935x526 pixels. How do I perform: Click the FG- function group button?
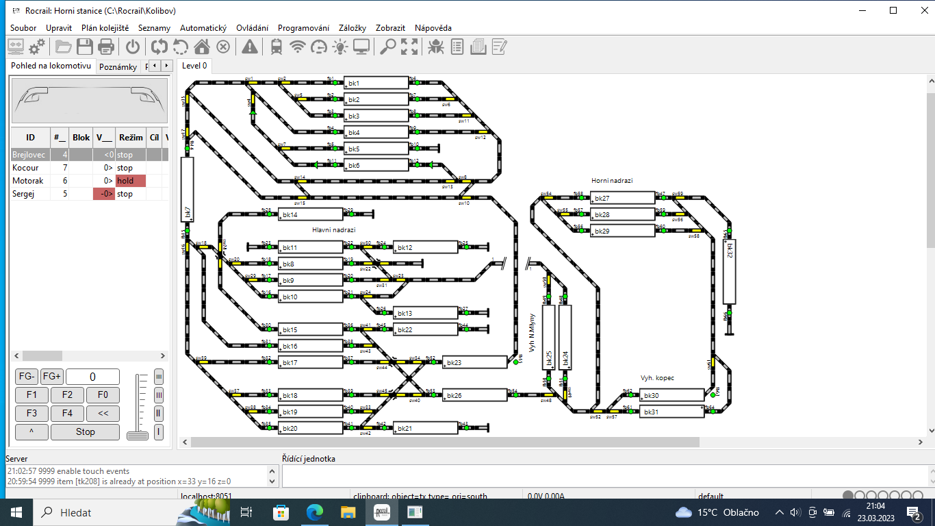27,377
